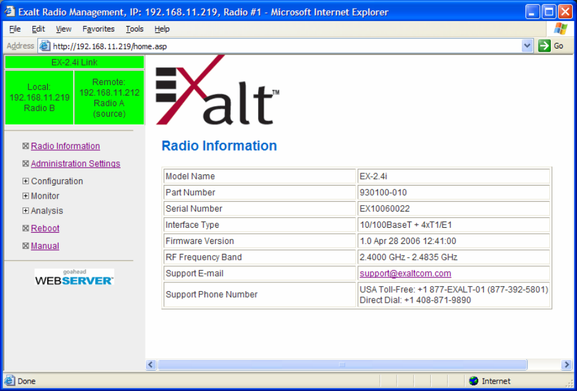Click the box icon beside Radio Information

[25, 146]
